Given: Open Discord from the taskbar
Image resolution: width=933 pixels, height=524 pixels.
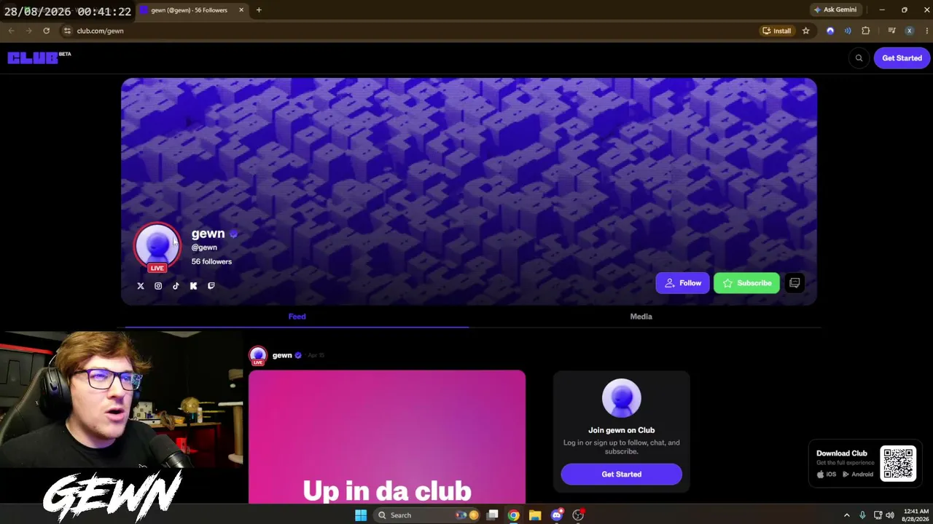Looking at the screenshot, I should [557, 515].
